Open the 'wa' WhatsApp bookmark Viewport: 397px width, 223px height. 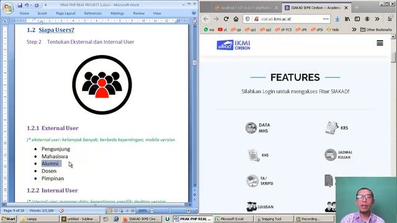(209, 30)
